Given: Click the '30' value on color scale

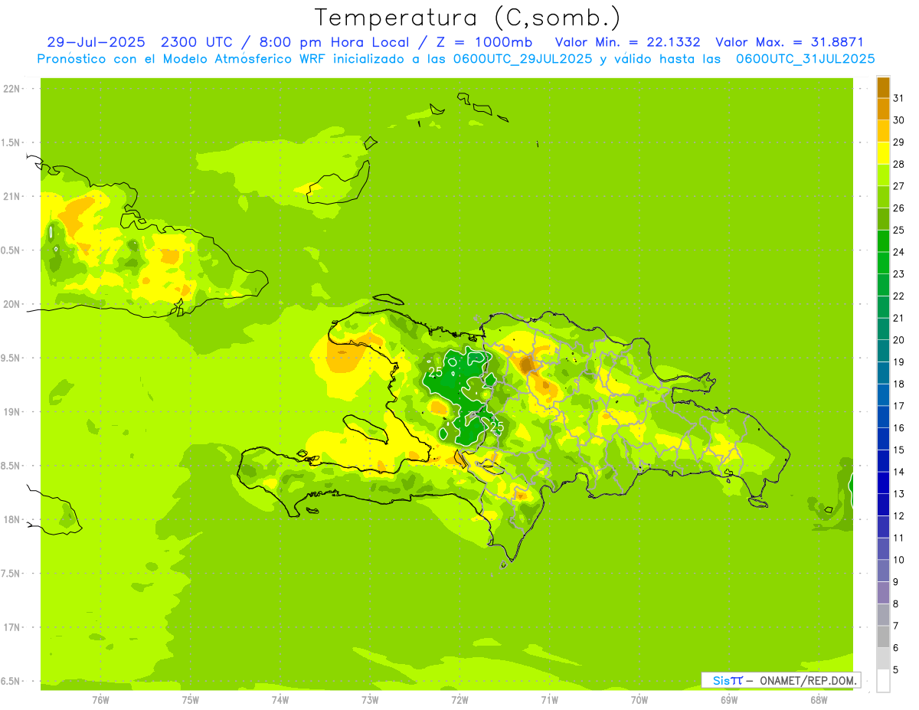Looking at the screenshot, I should [898, 120].
